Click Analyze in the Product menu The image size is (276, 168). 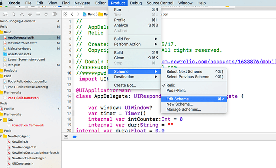click(x=134, y=25)
